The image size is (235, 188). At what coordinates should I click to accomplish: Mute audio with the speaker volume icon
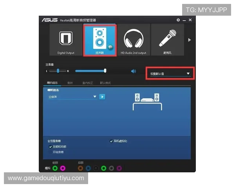point(133,71)
